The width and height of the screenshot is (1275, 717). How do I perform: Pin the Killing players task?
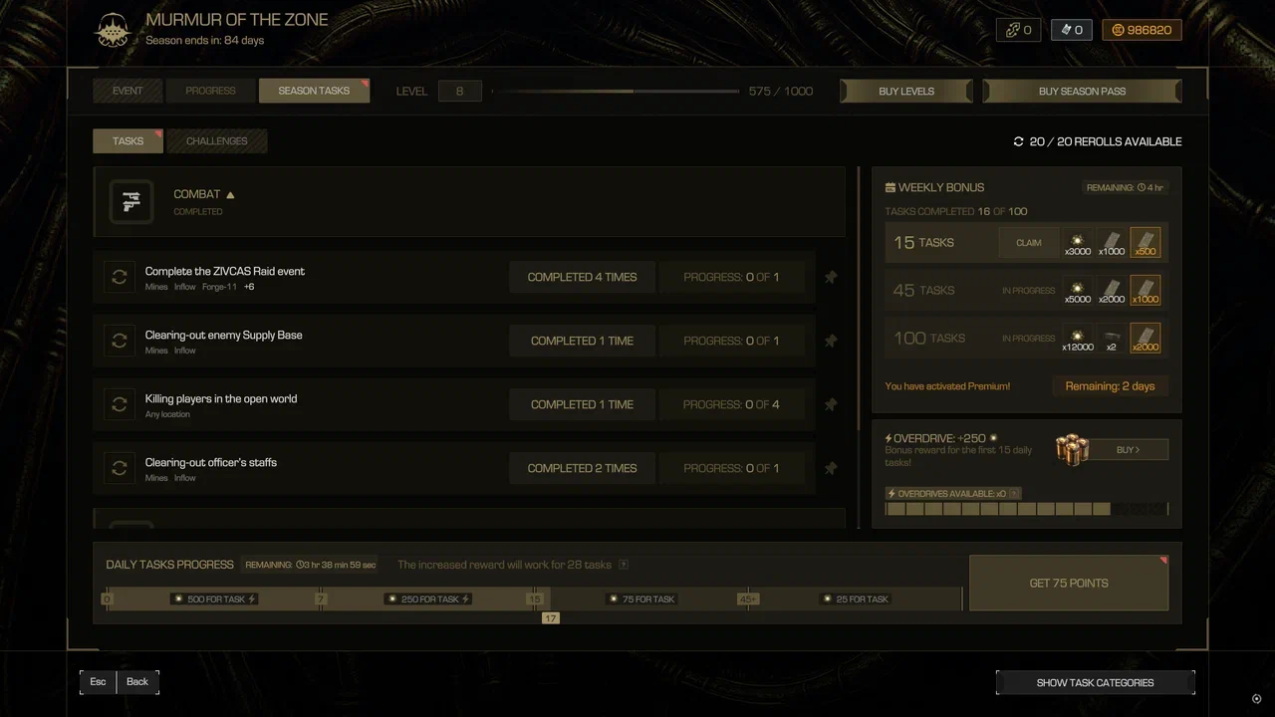pyautogui.click(x=831, y=404)
